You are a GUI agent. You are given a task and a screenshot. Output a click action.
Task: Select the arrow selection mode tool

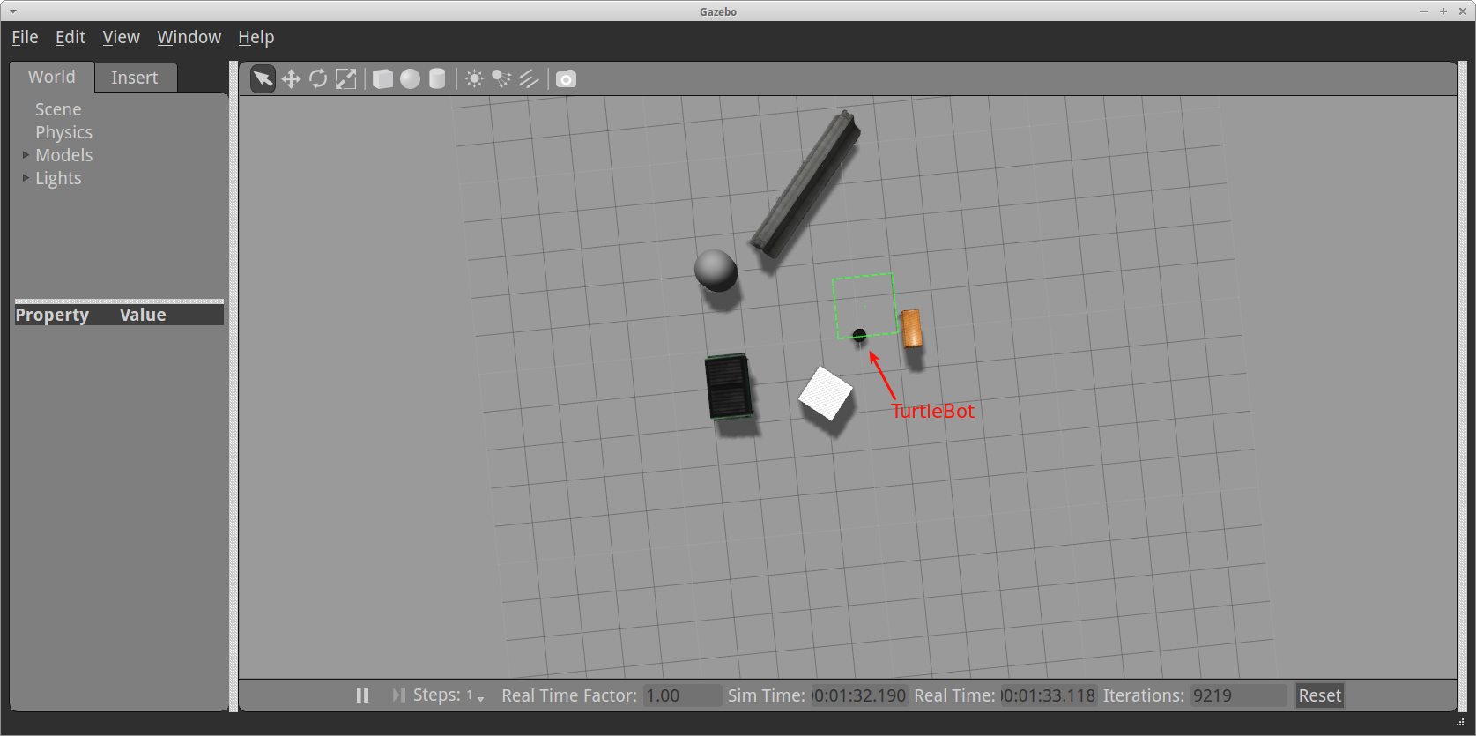[x=263, y=79]
